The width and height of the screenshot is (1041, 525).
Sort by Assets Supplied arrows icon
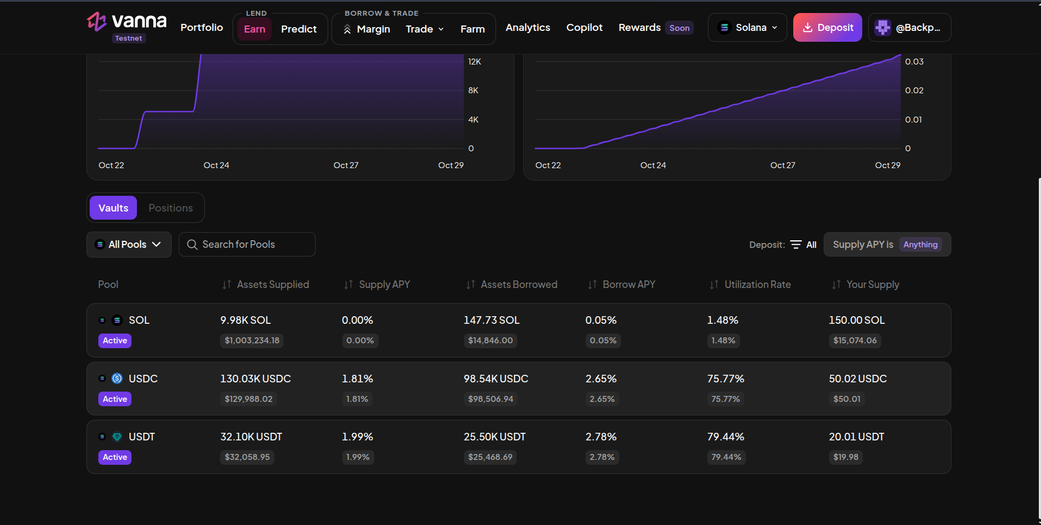click(x=227, y=285)
